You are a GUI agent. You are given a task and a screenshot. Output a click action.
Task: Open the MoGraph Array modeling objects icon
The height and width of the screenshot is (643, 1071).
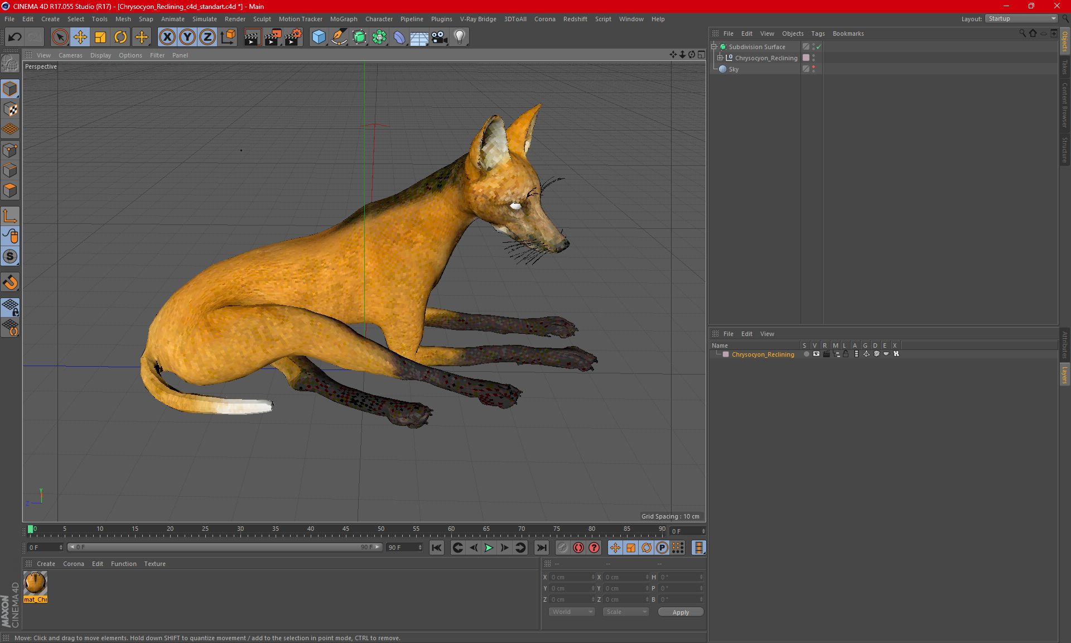click(380, 37)
